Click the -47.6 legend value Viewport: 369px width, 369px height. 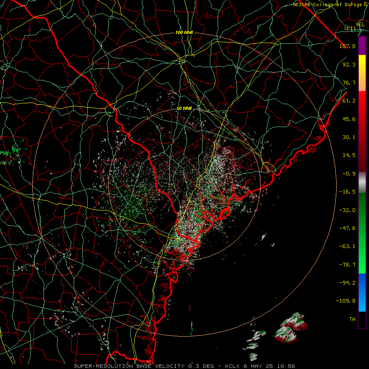click(x=347, y=228)
